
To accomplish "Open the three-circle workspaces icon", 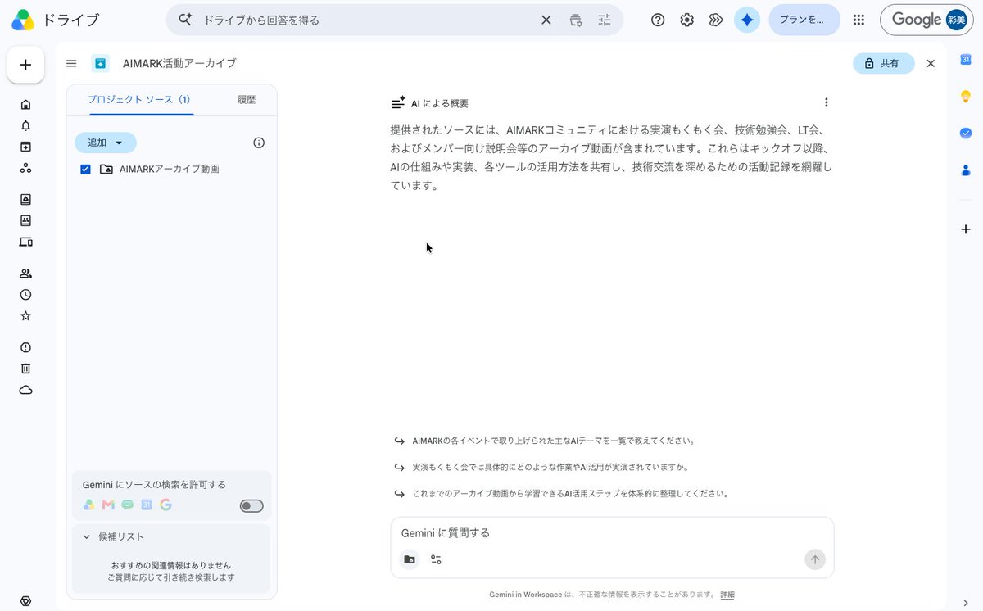I will coord(25,168).
